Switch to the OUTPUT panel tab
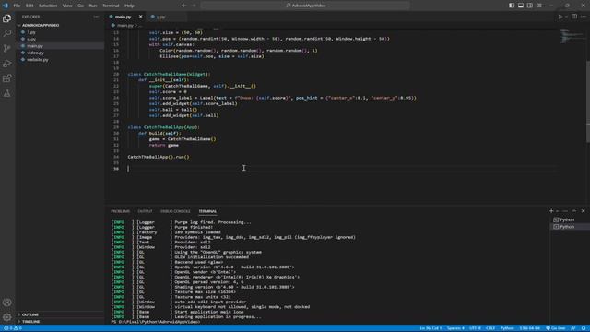Image resolution: width=590 pixels, height=332 pixels. coord(145,211)
